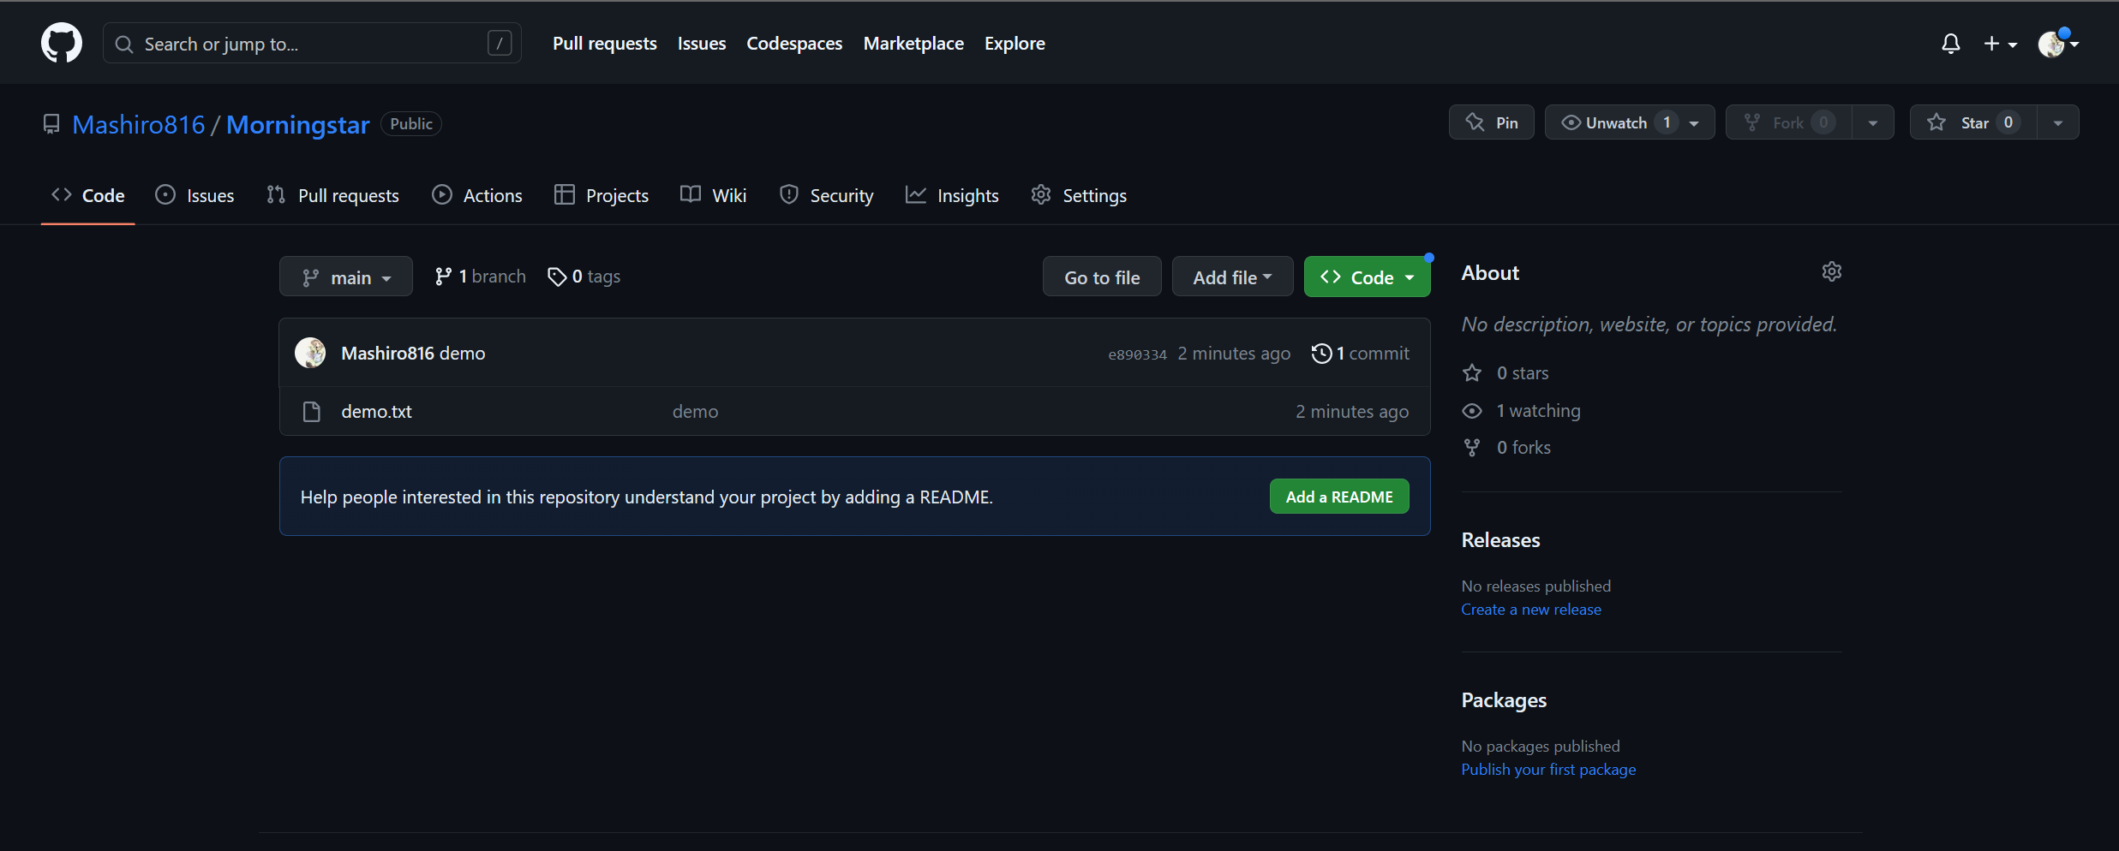Open the Mashiro816 owner profile link
Image resolution: width=2119 pixels, height=851 pixels.
coord(139,125)
